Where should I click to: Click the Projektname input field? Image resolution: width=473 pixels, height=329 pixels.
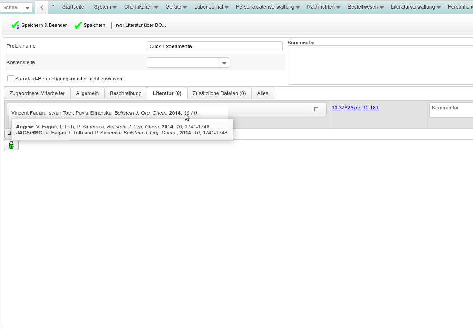click(x=214, y=46)
